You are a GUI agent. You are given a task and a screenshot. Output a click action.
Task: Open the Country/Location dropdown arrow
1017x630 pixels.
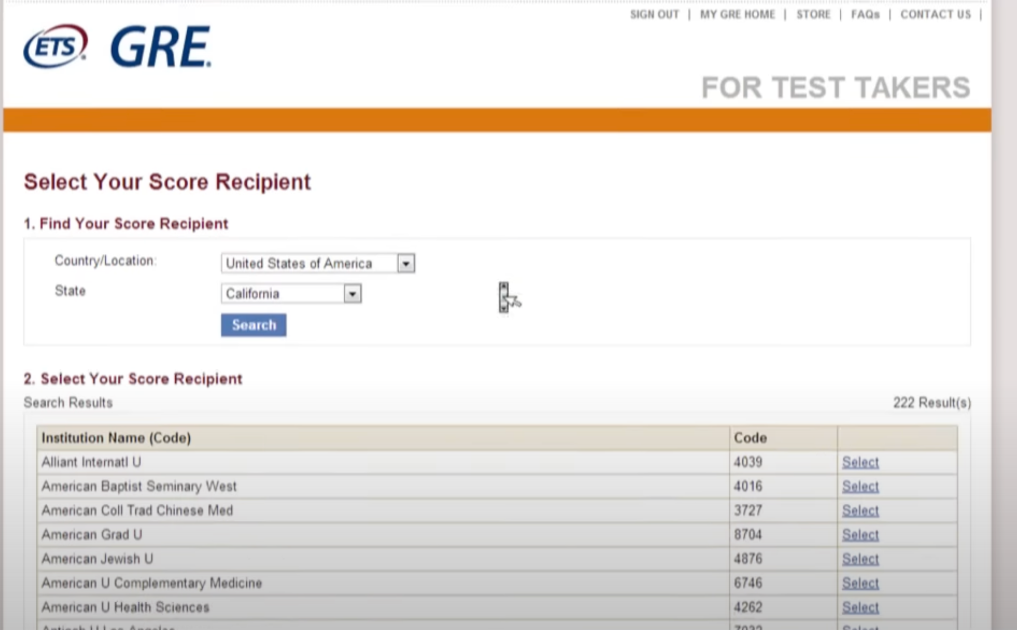[406, 263]
